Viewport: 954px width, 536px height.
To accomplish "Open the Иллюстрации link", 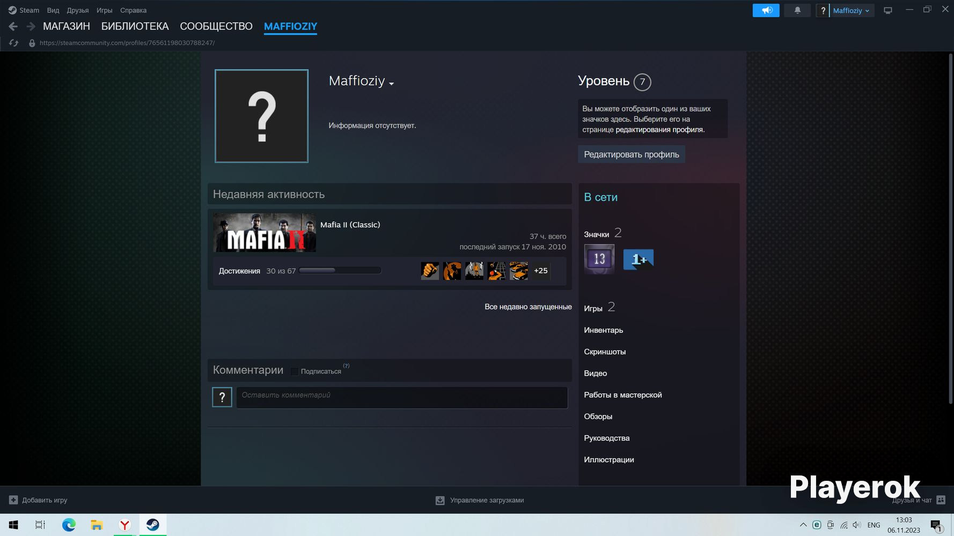I will (609, 459).
